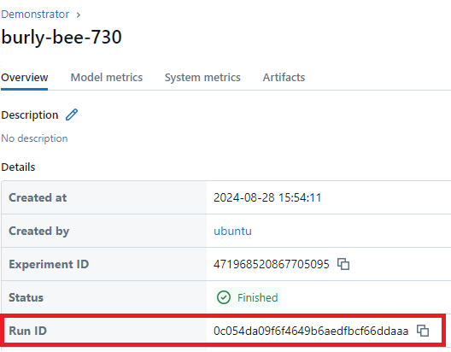Click the Description heading label

point(30,115)
